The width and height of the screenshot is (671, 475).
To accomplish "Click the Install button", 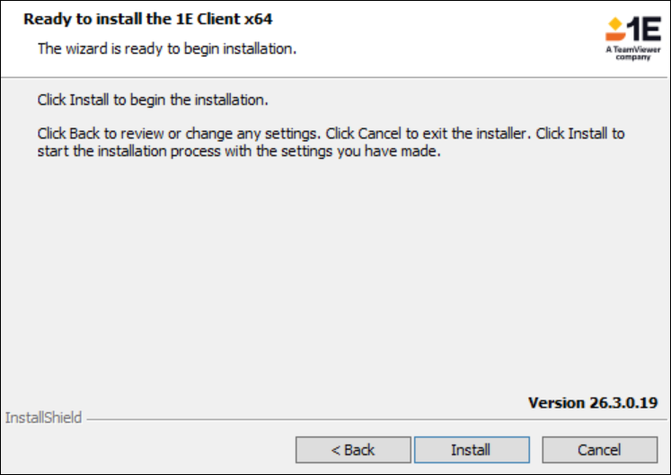I will point(471,450).
